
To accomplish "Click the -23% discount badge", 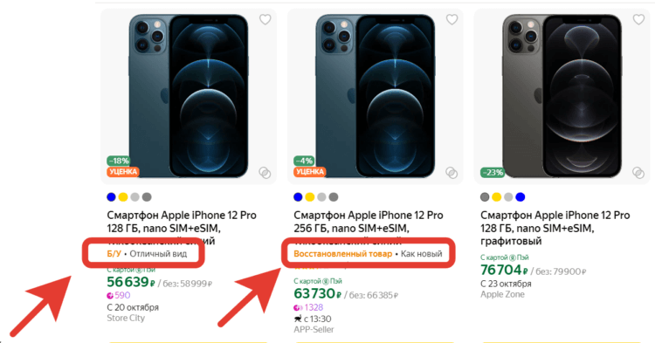I will [492, 172].
